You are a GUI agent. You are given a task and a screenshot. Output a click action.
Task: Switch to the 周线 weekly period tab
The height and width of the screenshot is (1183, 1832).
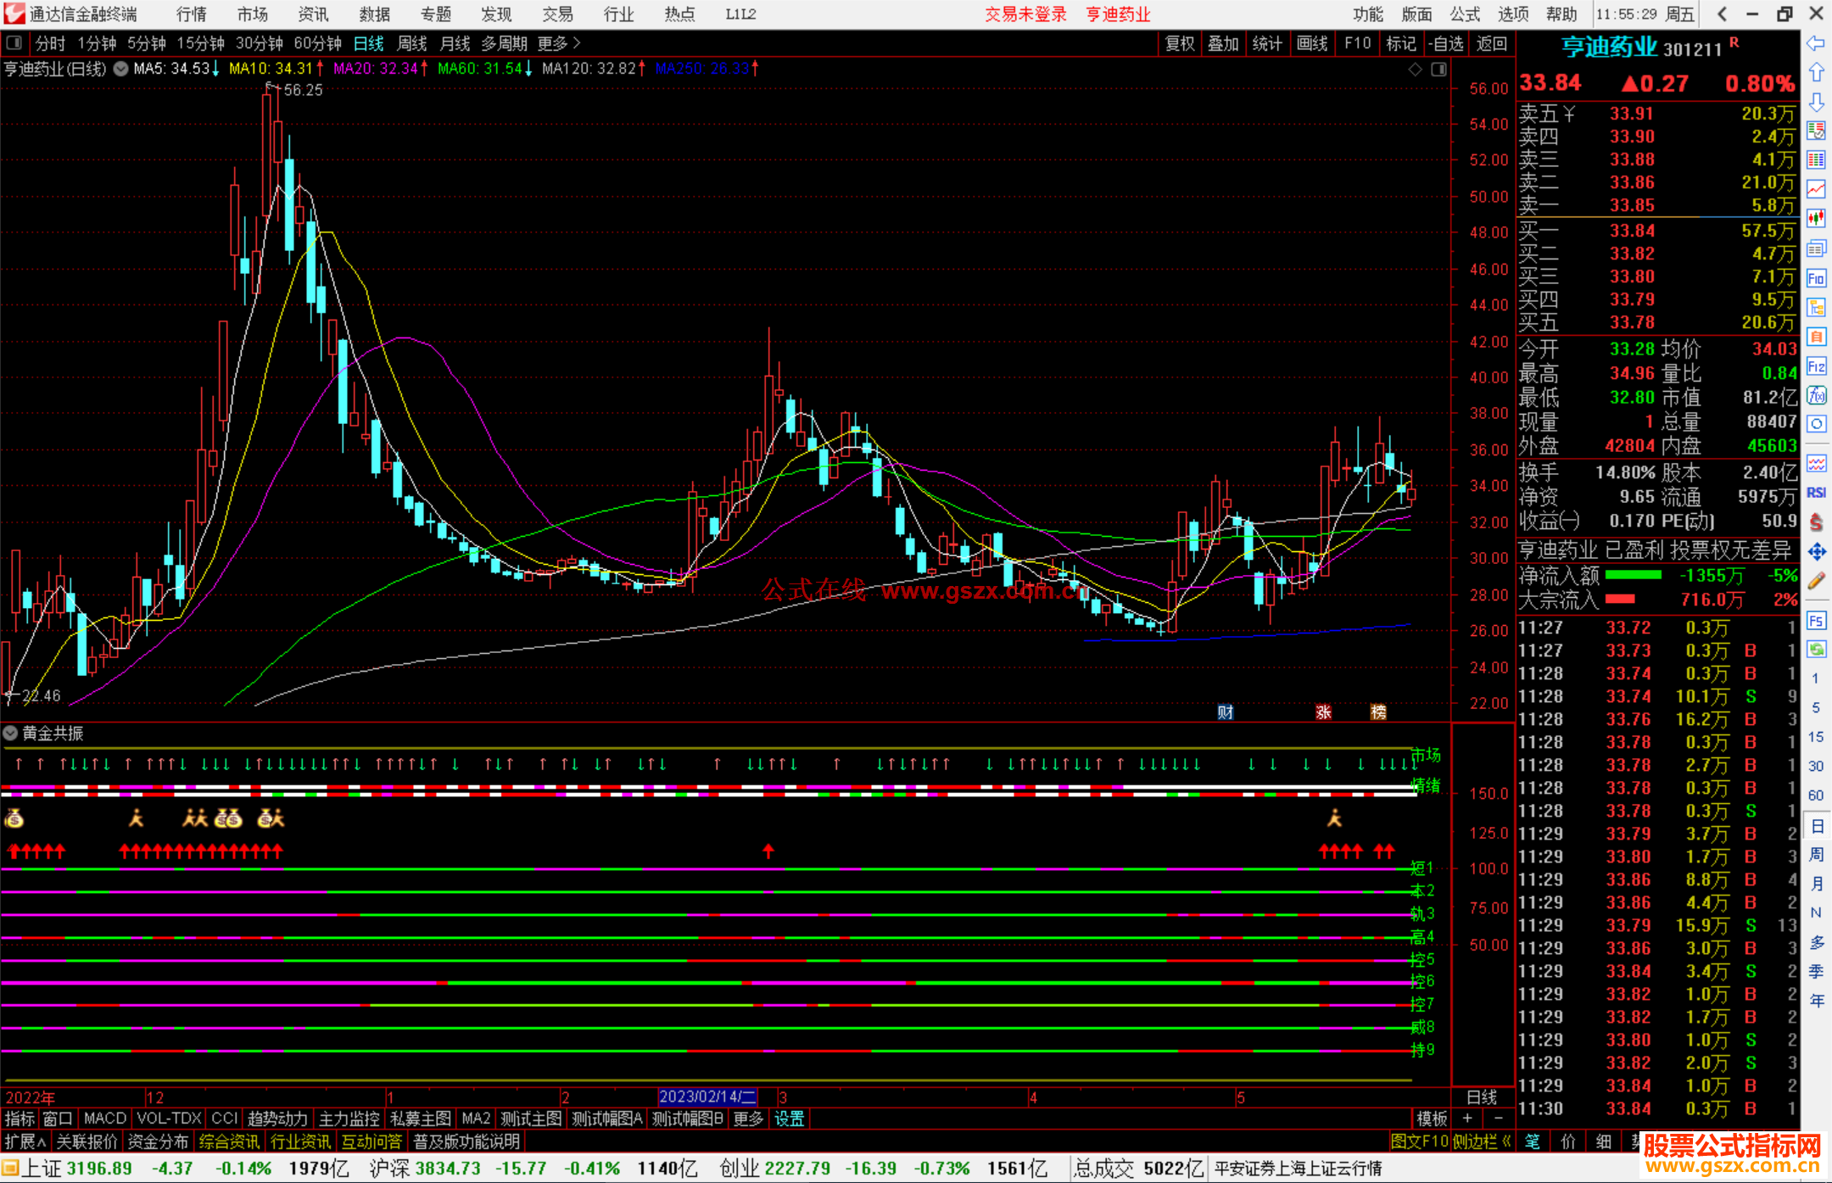[x=411, y=42]
